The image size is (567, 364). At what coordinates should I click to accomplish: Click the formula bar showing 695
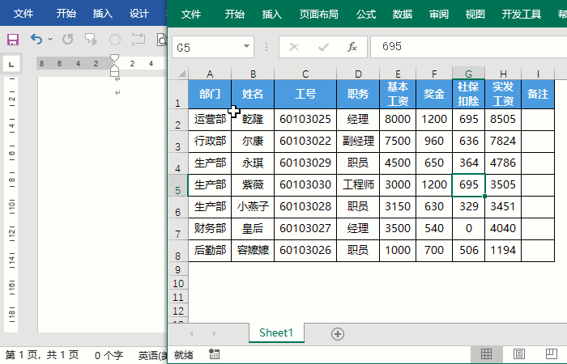[x=469, y=47]
